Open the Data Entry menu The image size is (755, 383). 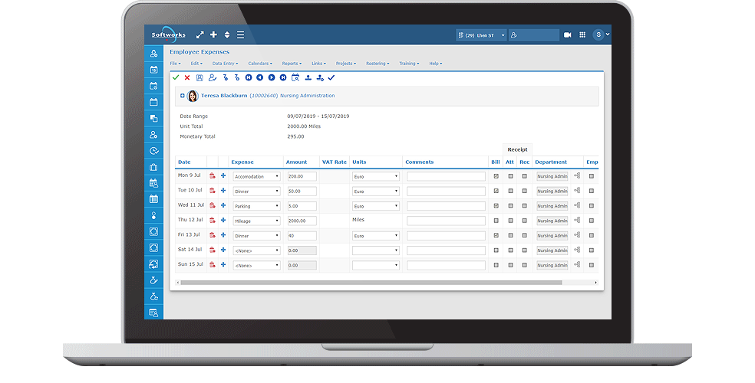pyautogui.click(x=225, y=64)
